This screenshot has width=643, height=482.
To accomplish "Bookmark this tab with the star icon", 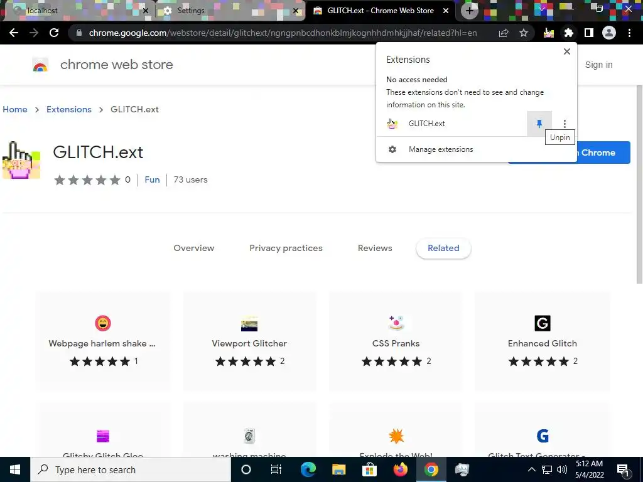I will click(x=524, y=33).
